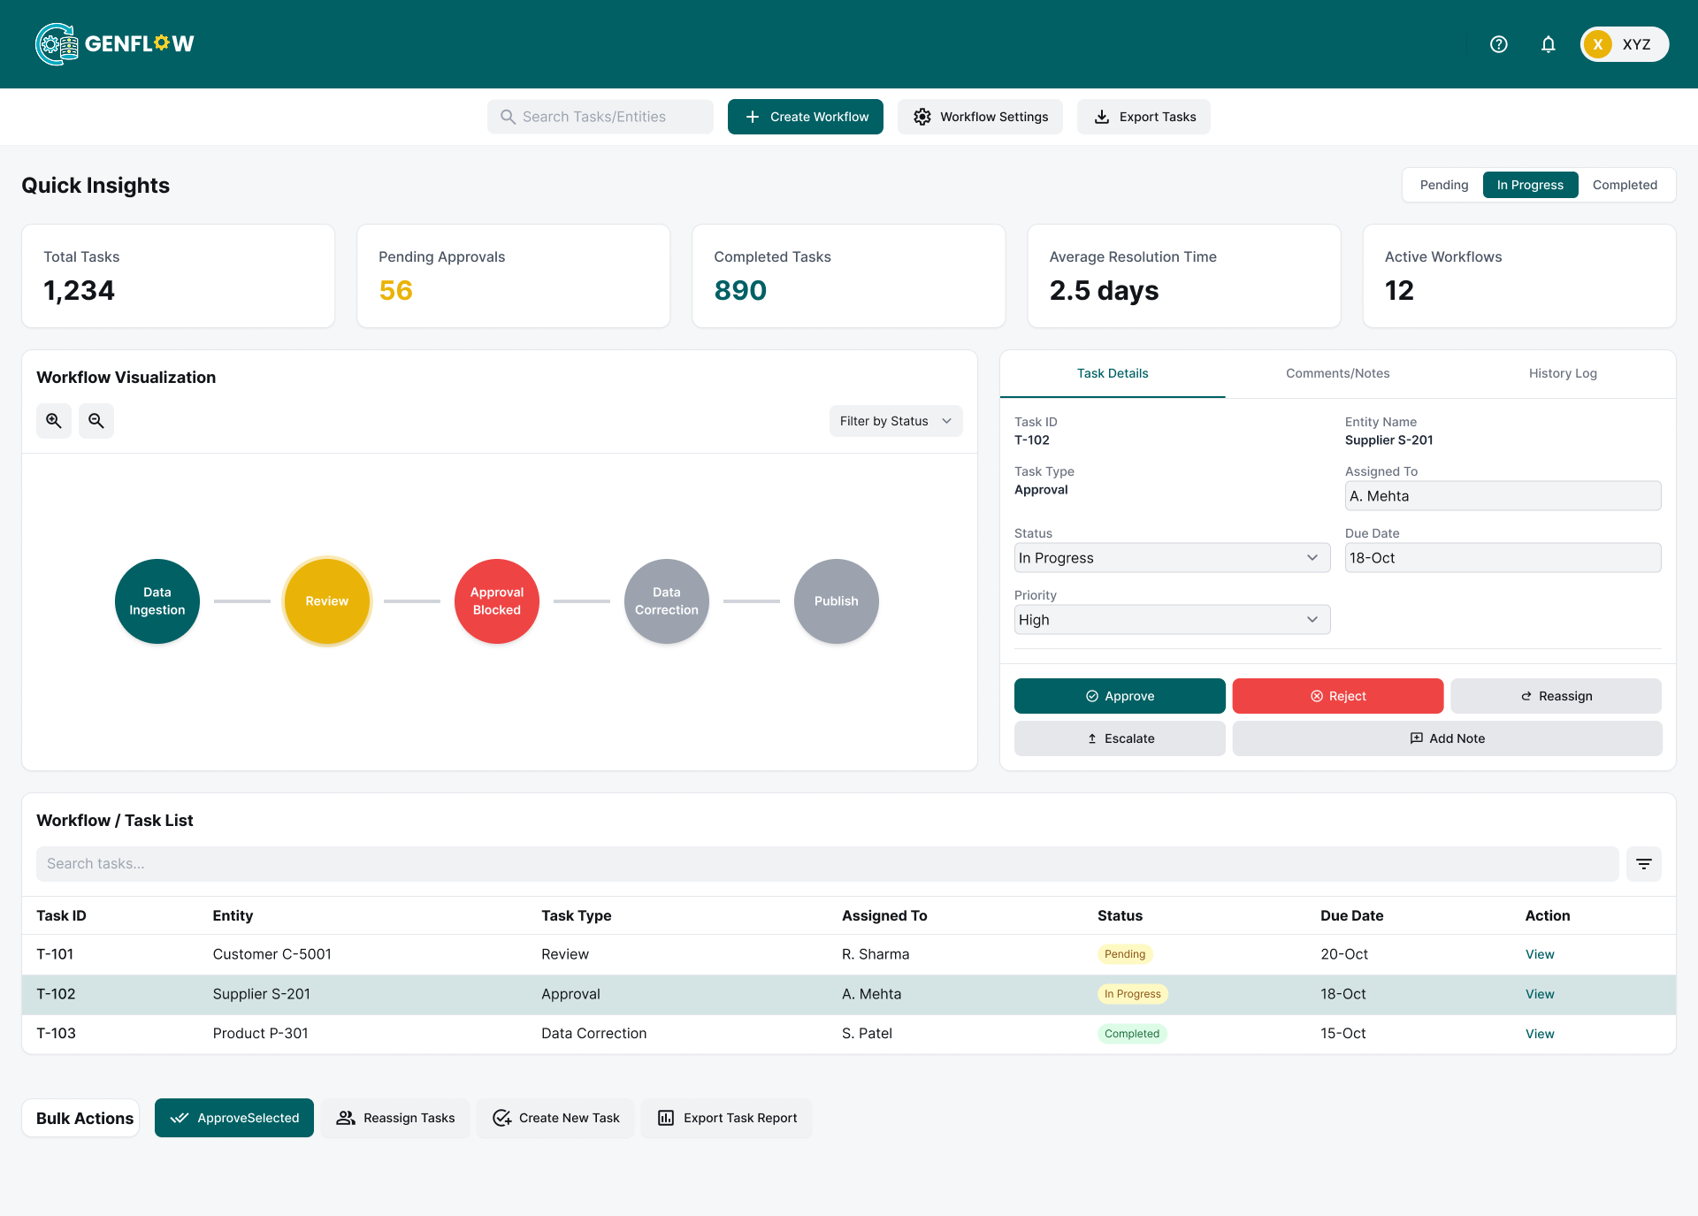This screenshot has height=1216, width=1698.
Task: Select the Review workflow node
Action: click(327, 601)
